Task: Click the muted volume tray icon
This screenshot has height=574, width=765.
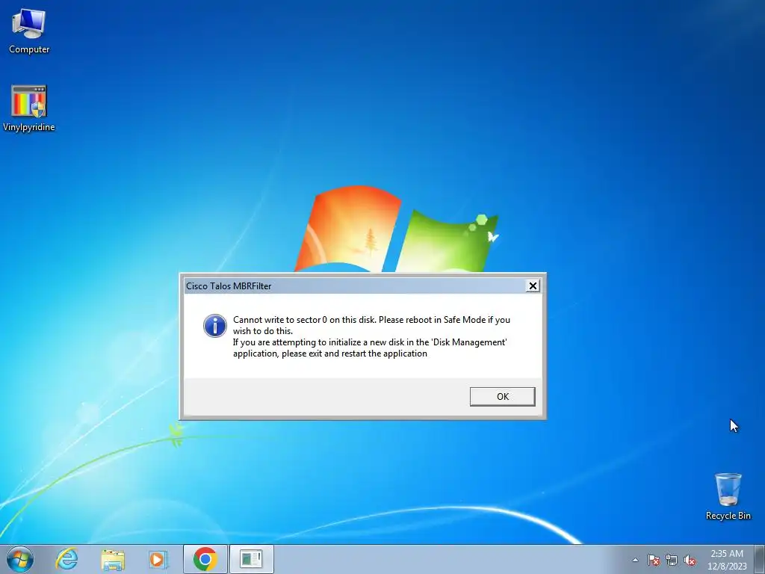Action: coord(690,560)
